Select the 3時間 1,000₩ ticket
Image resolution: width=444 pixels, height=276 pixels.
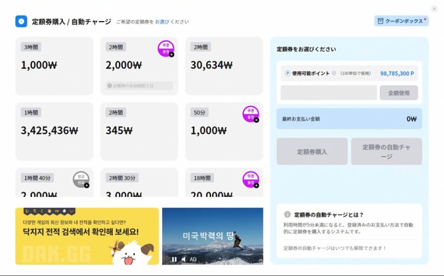(54, 65)
